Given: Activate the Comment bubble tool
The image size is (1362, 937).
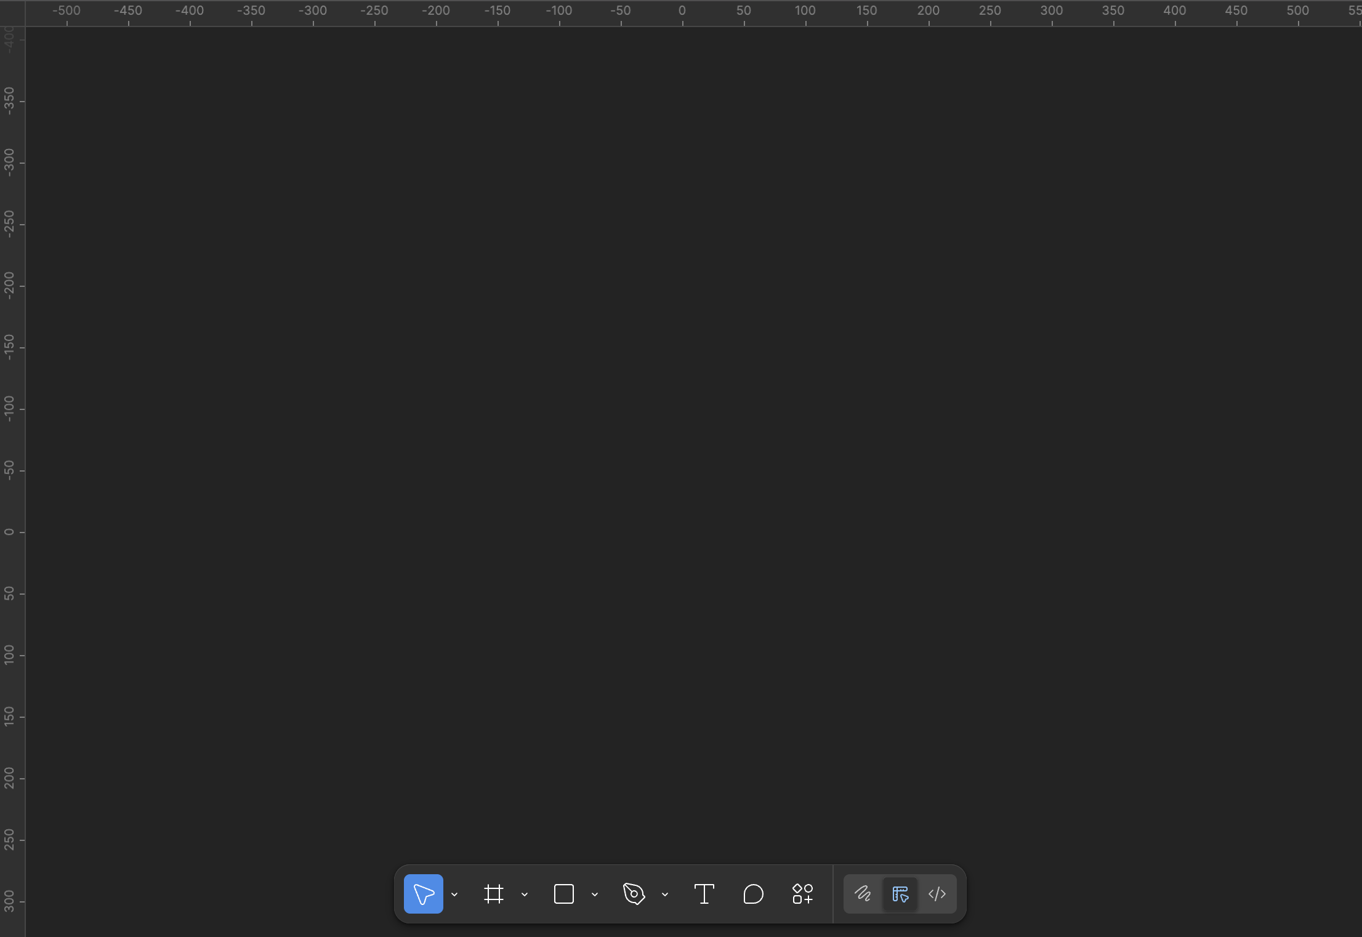Looking at the screenshot, I should (x=753, y=894).
